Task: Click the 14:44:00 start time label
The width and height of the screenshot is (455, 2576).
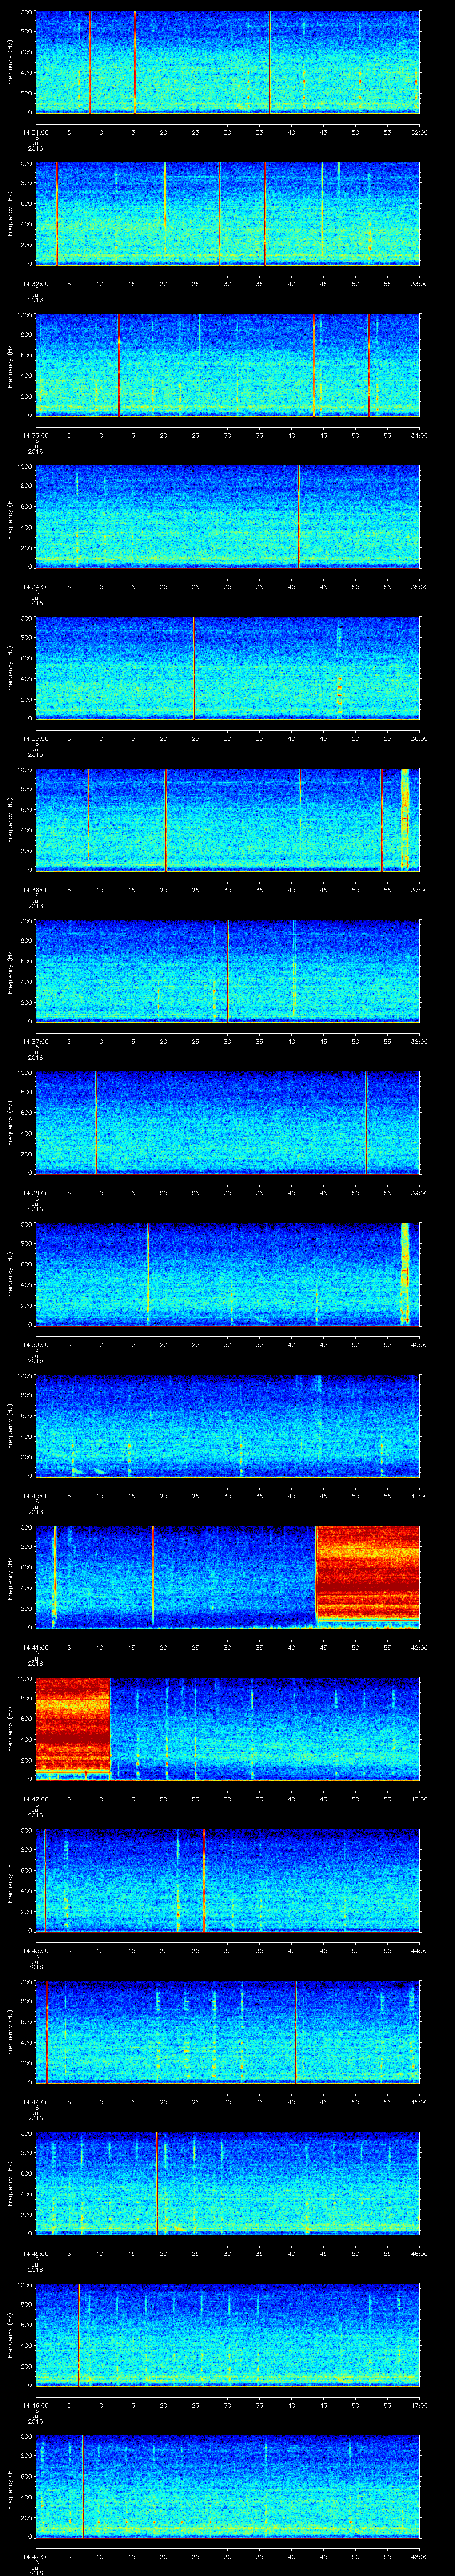Action: pos(36,2101)
